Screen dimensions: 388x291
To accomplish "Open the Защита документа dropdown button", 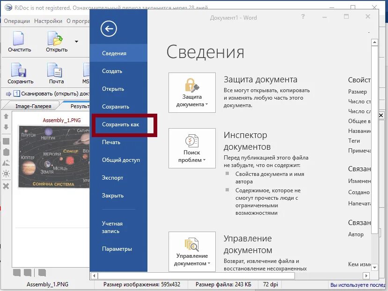I will (192, 93).
